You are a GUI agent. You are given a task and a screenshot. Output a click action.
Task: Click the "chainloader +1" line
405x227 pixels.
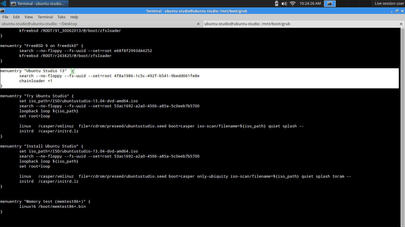[x=36, y=81]
